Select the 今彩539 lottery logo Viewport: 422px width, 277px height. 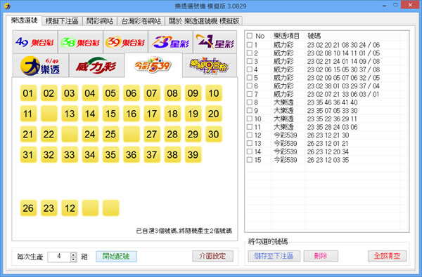[x=153, y=65]
